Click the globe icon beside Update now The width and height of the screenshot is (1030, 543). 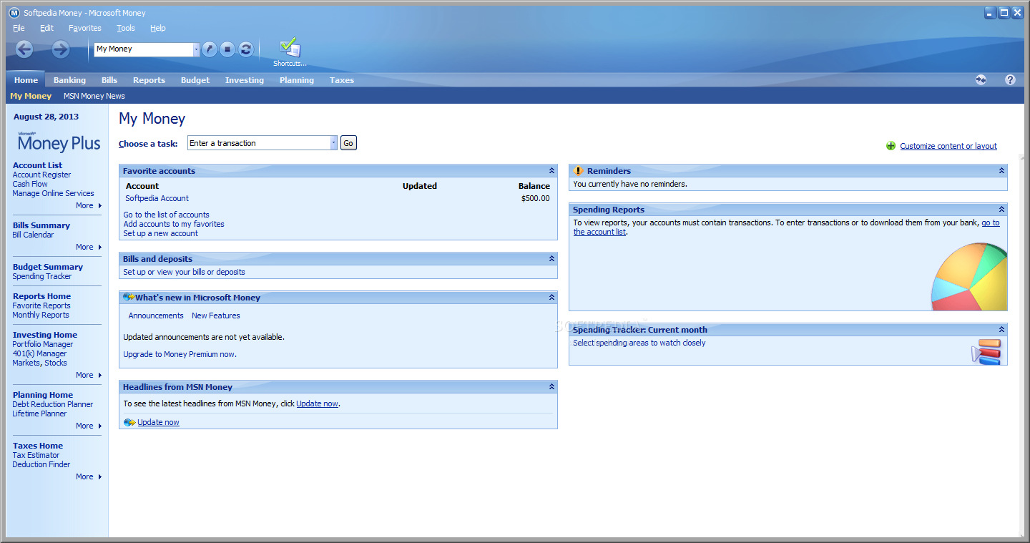(129, 422)
